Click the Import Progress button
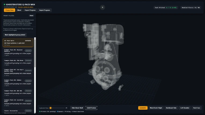 pos(45,10)
